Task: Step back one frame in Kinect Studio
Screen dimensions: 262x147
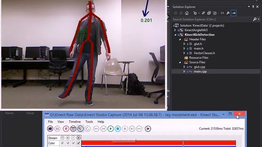Action: [x=103, y=129]
